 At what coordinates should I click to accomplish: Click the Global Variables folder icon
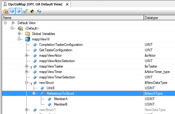(x=28, y=34)
